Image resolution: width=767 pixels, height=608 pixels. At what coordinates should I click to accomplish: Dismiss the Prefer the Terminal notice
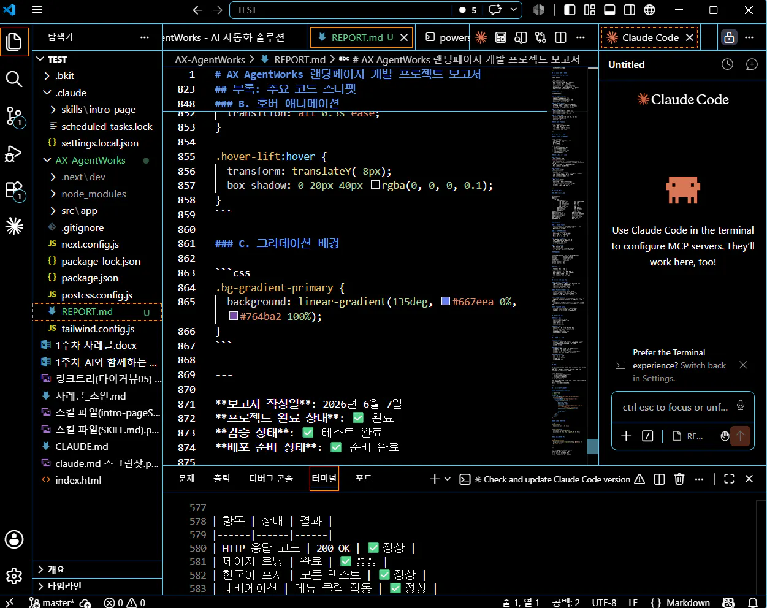coord(743,365)
